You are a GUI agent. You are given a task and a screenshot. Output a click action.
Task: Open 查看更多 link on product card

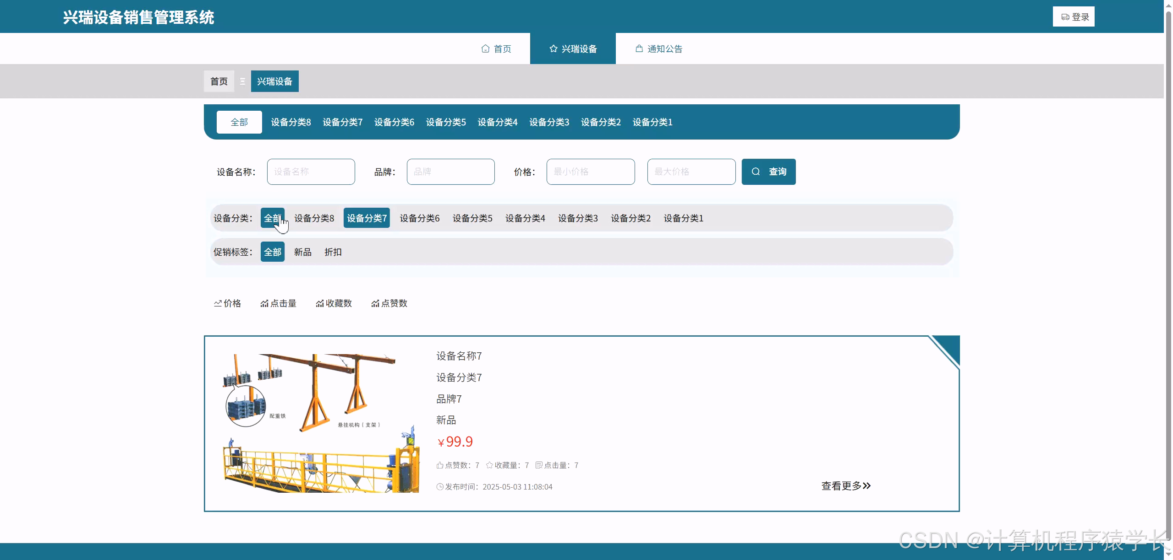click(x=846, y=486)
